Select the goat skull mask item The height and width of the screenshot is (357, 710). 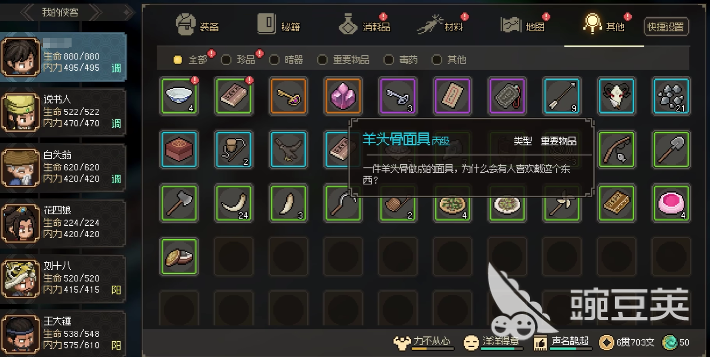(x=616, y=96)
